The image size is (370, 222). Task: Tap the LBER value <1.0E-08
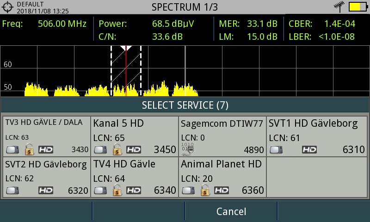click(x=337, y=37)
